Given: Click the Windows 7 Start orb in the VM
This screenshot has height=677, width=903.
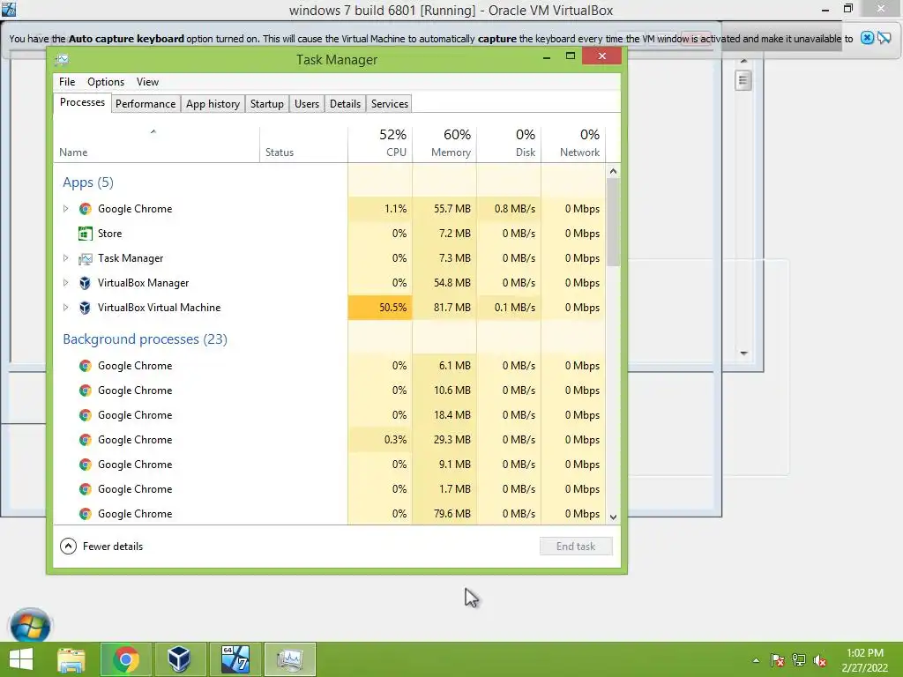Looking at the screenshot, I should tap(30, 625).
